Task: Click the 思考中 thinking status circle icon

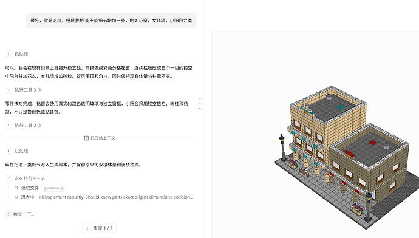Action: point(16,197)
